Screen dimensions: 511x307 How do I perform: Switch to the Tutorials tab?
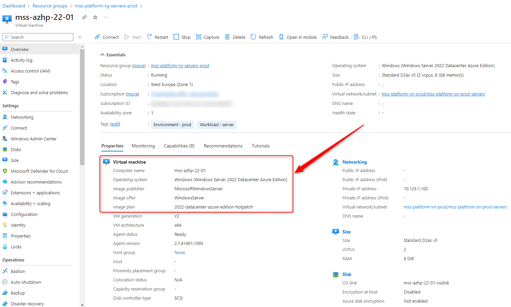261,146
